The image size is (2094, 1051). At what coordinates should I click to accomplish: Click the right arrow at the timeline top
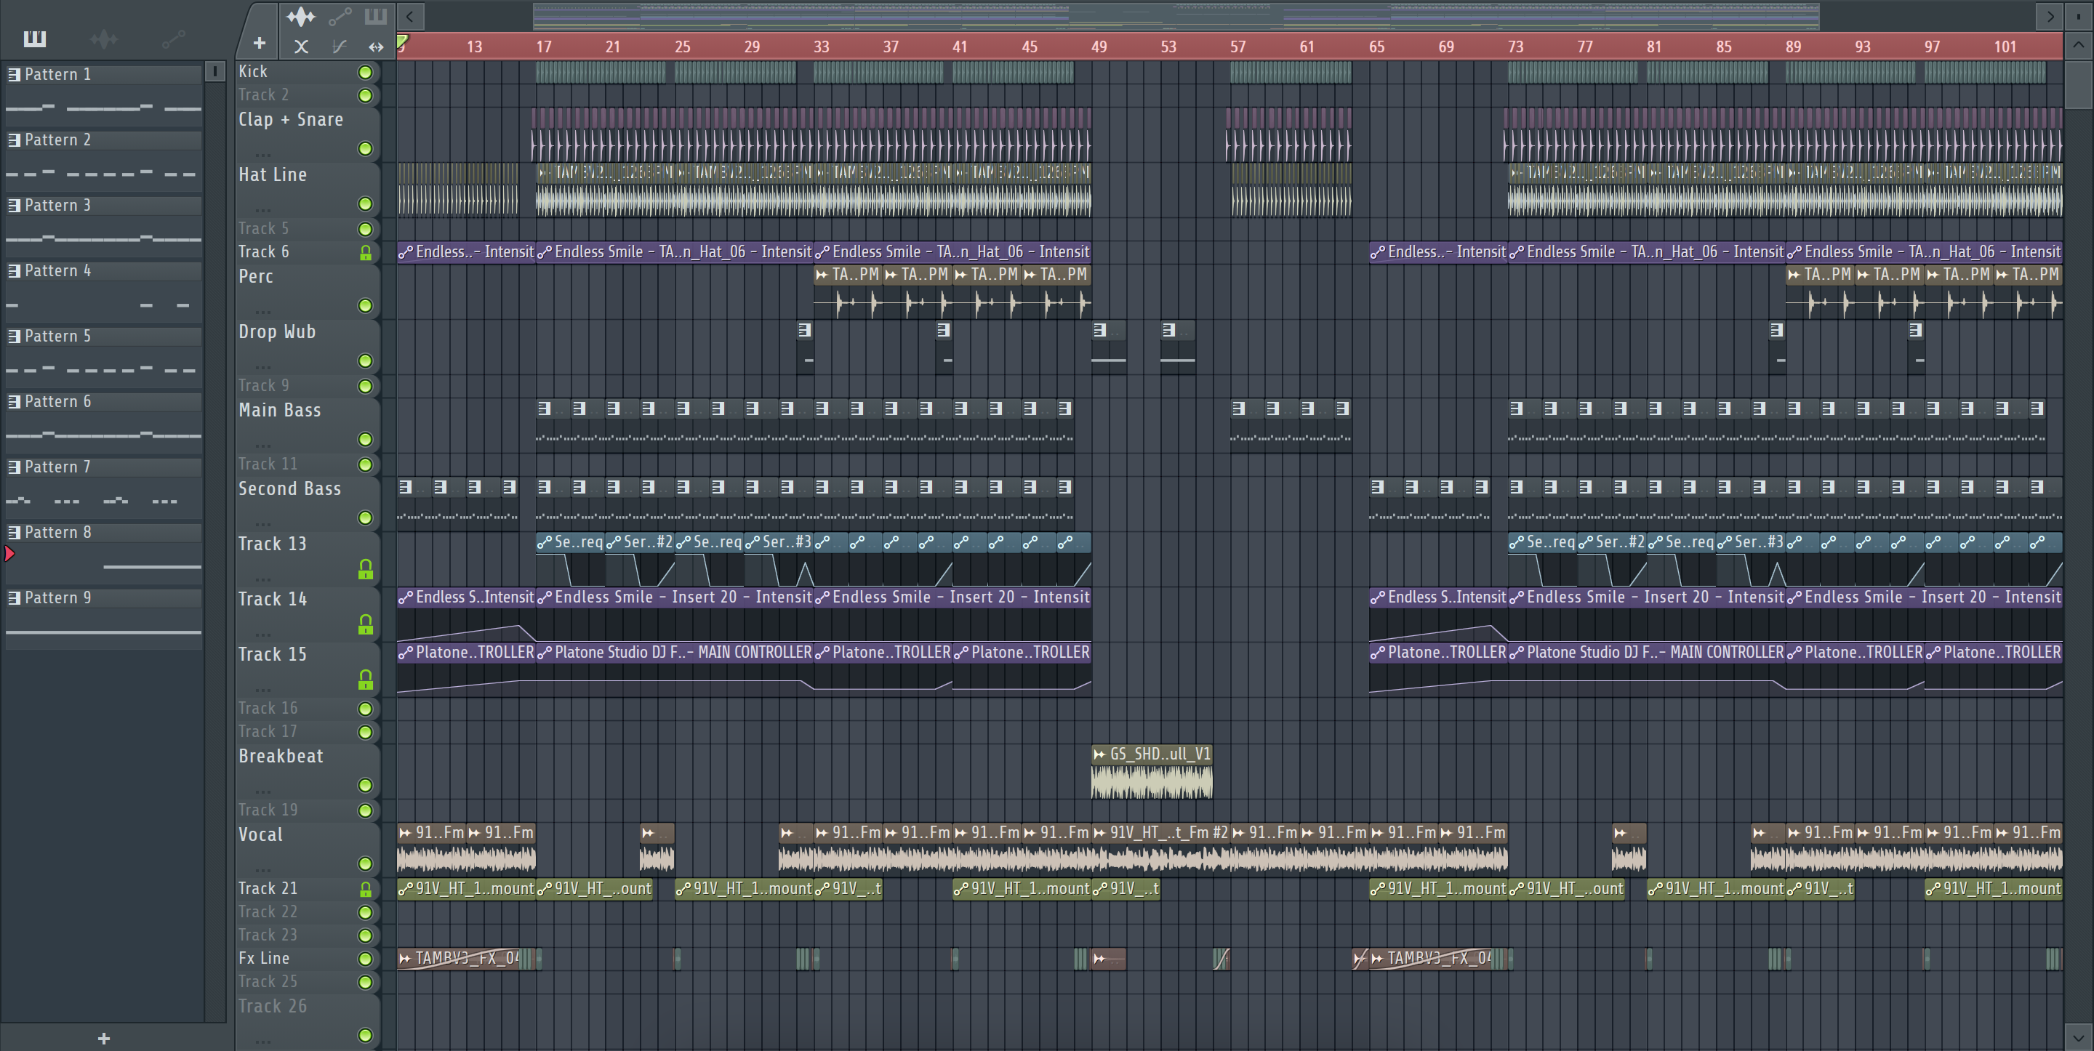pos(2050,15)
